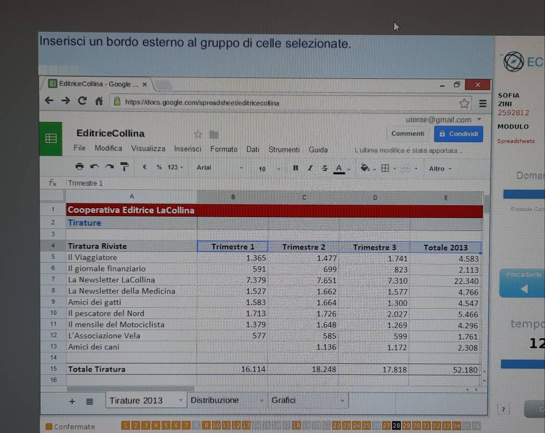Open the Borders tool
The height and width of the screenshot is (433, 545).
[x=385, y=168]
